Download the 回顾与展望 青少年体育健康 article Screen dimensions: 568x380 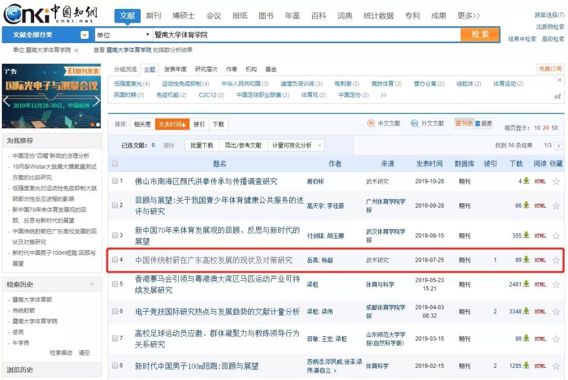(526, 205)
